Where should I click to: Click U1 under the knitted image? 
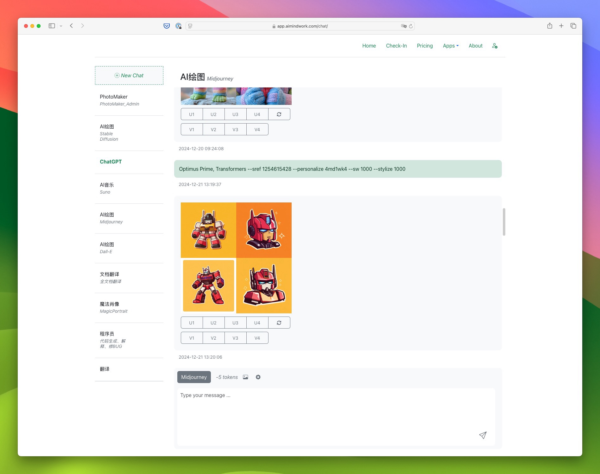pos(192,114)
